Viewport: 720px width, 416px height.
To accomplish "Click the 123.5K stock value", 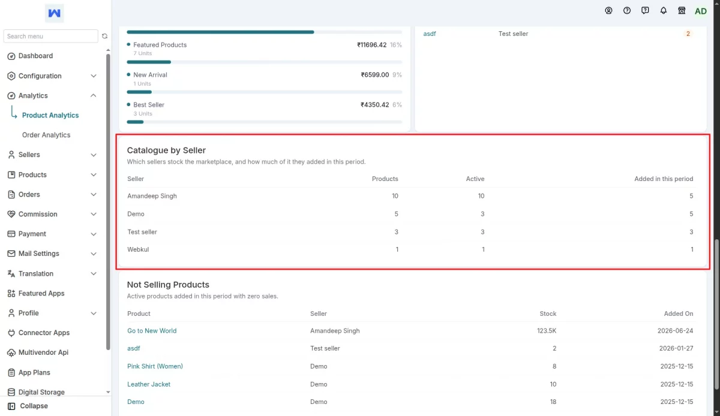I will coord(547,331).
